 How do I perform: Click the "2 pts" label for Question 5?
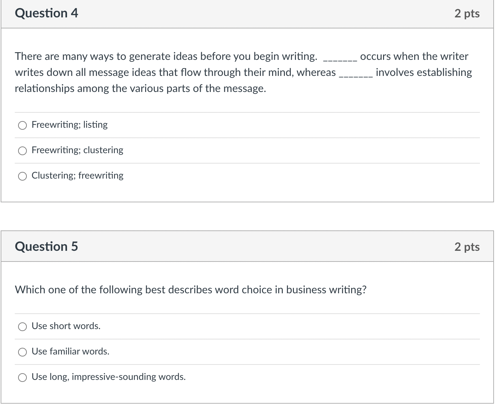point(467,247)
